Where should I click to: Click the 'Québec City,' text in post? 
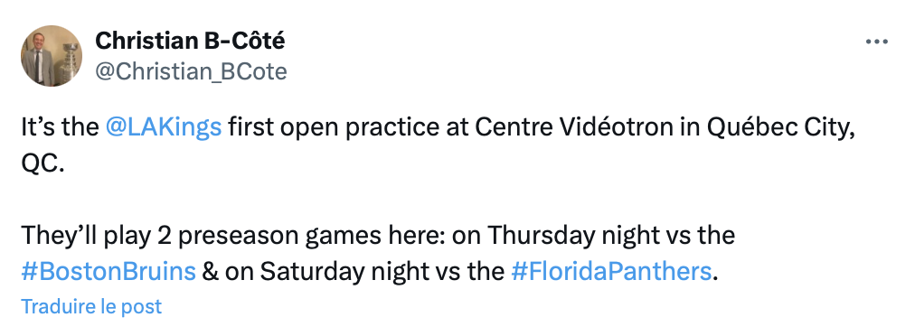(781, 126)
